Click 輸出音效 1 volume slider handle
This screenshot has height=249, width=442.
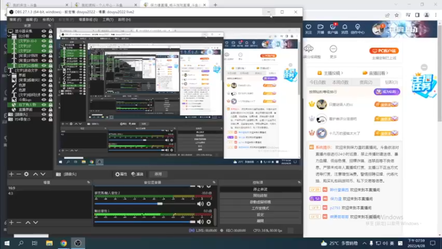pyautogui.click(x=192, y=222)
